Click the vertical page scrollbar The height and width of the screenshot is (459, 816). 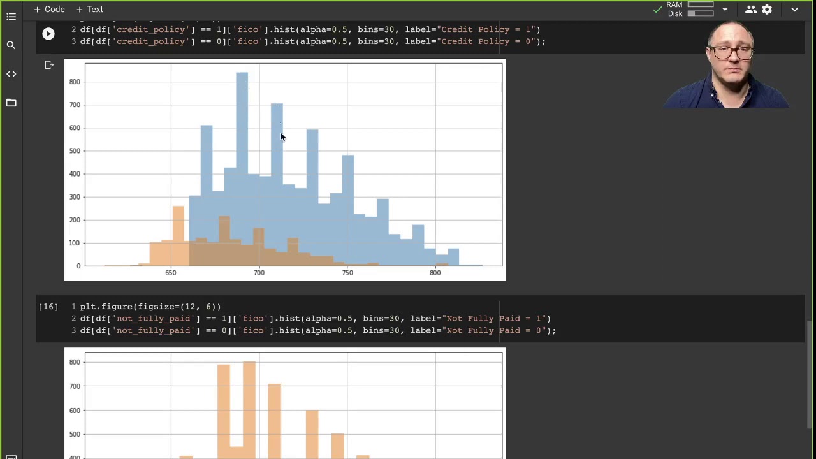pyautogui.click(x=810, y=376)
